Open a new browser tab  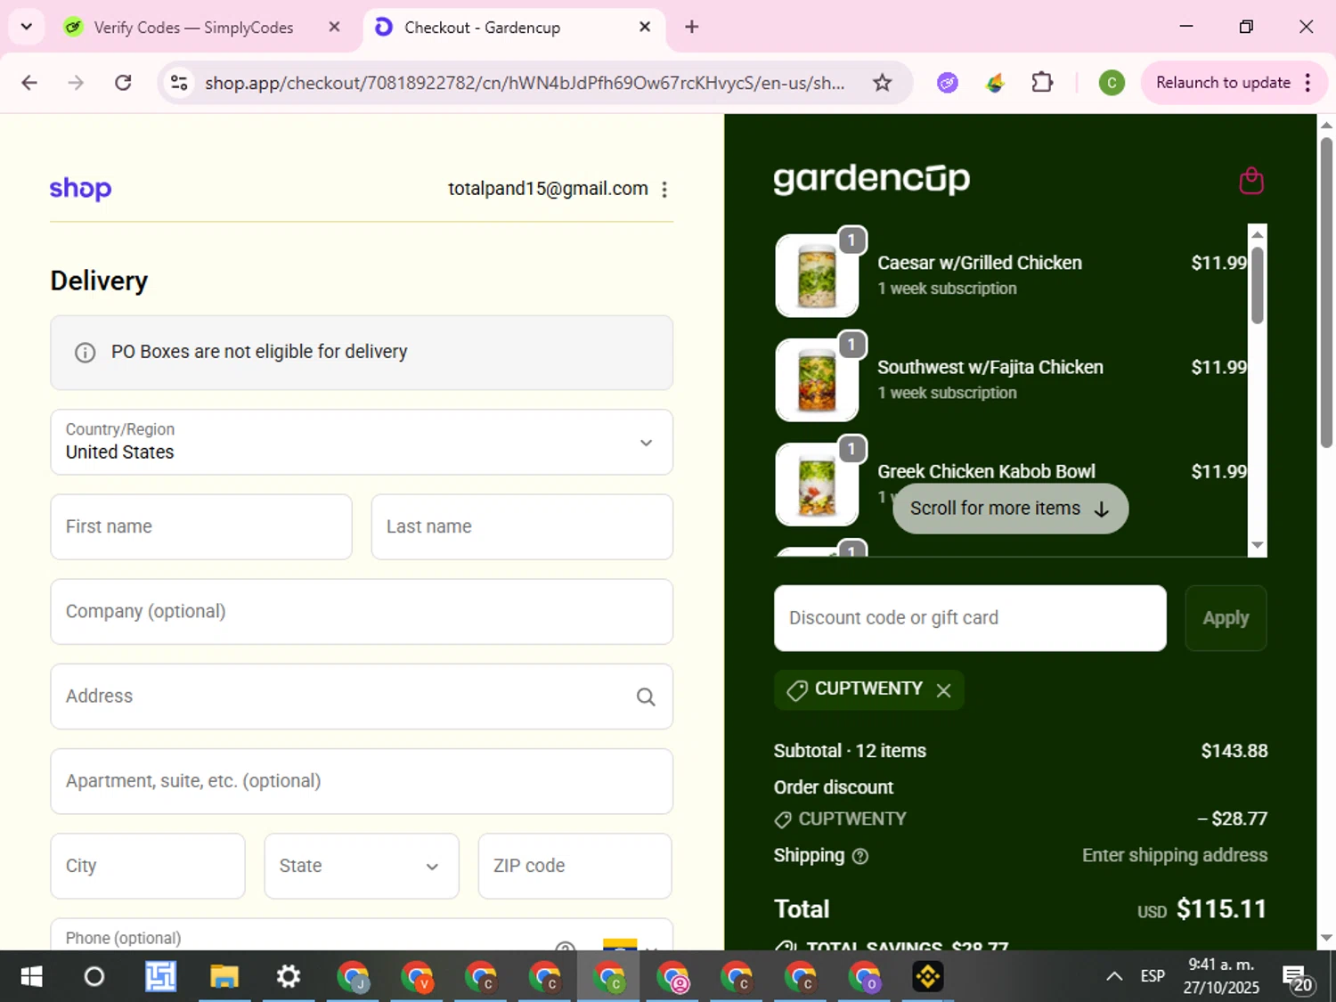click(x=691, y=27)
